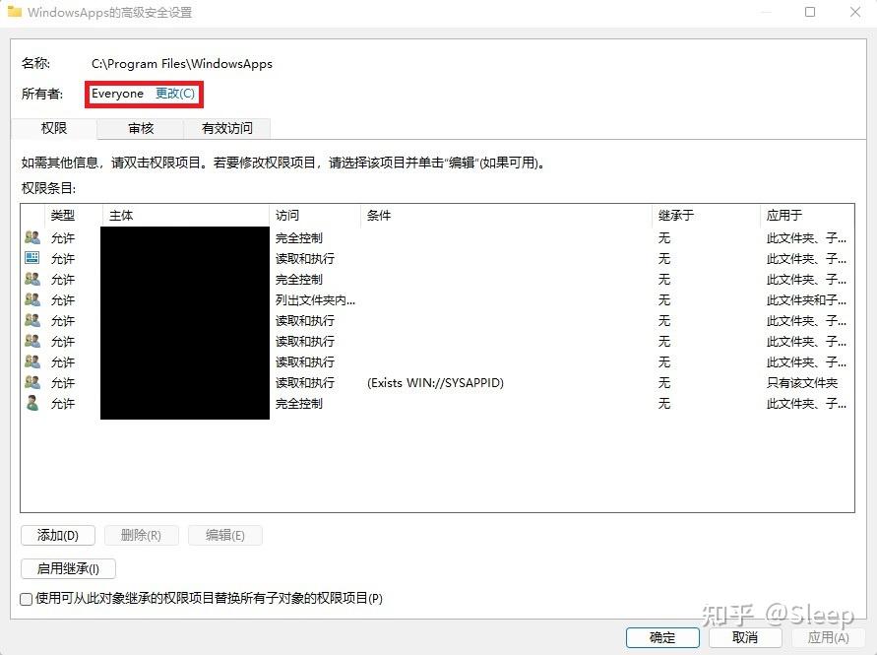Click the C:\Program Files\WindowsApps path text
Image resolution: width=877 pixels, height=655 pixels.
click(182, 64)
